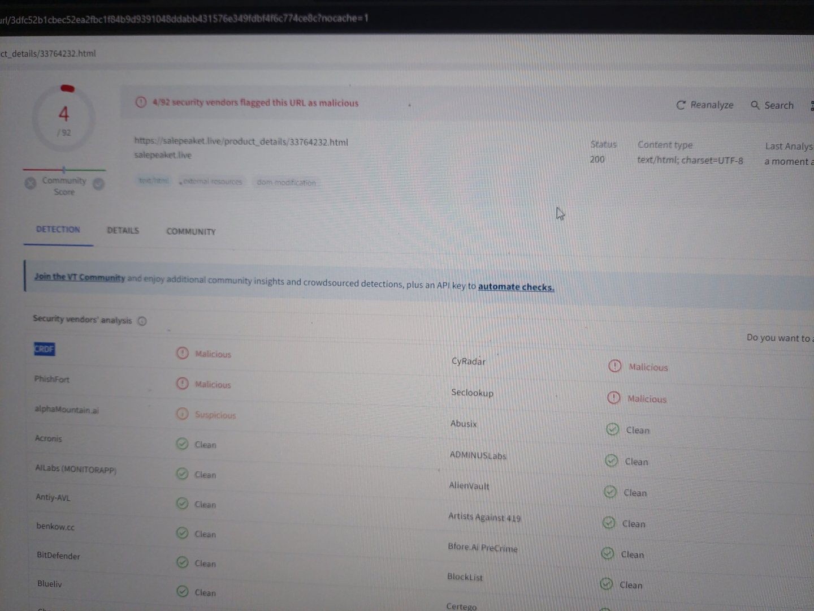Click the salepeaket.live domain text
Image resolution: width=814 pixels, height=611 pixels.
(x=163, y=155)
